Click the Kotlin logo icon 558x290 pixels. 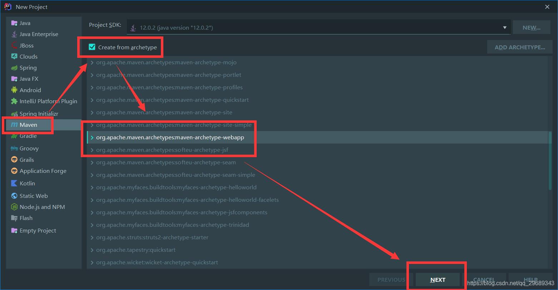[14, 183]
